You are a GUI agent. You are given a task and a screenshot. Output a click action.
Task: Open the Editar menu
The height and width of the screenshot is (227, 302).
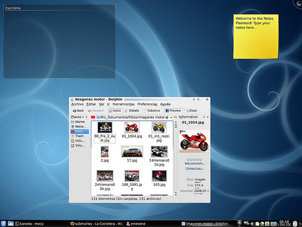(91, 104)
